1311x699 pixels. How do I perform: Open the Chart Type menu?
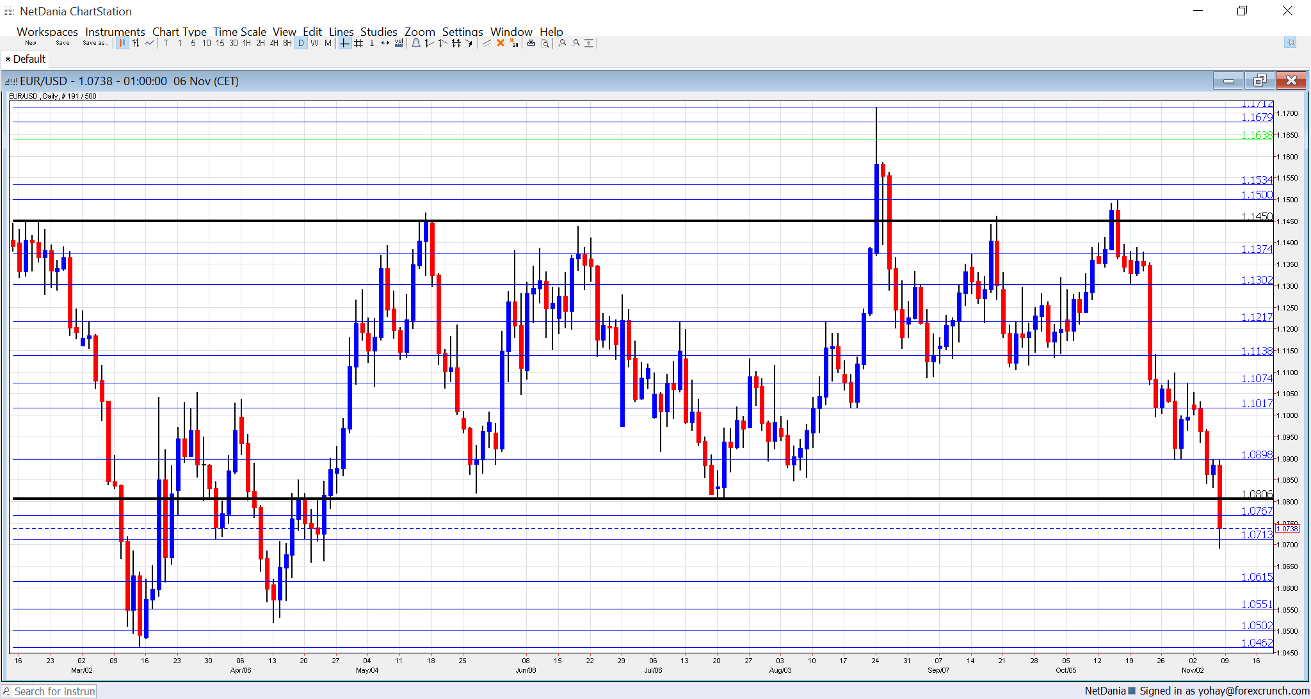point(179,31)
